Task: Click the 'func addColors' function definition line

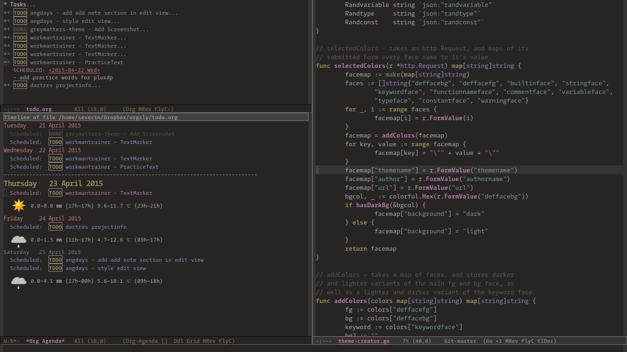Action: (x=426, y=301)
